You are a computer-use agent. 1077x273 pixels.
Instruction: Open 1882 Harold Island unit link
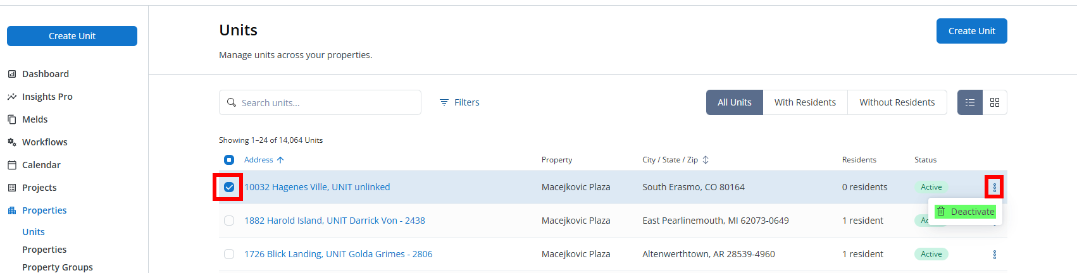(335, 221)
